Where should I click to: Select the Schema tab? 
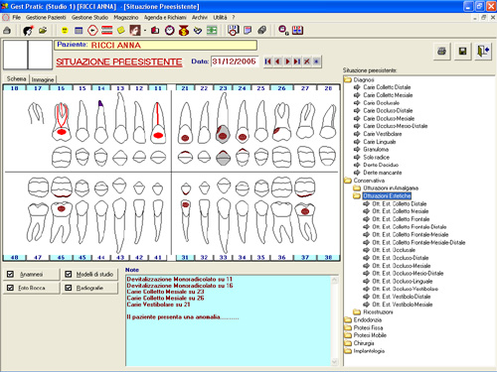tap(16, 78)
